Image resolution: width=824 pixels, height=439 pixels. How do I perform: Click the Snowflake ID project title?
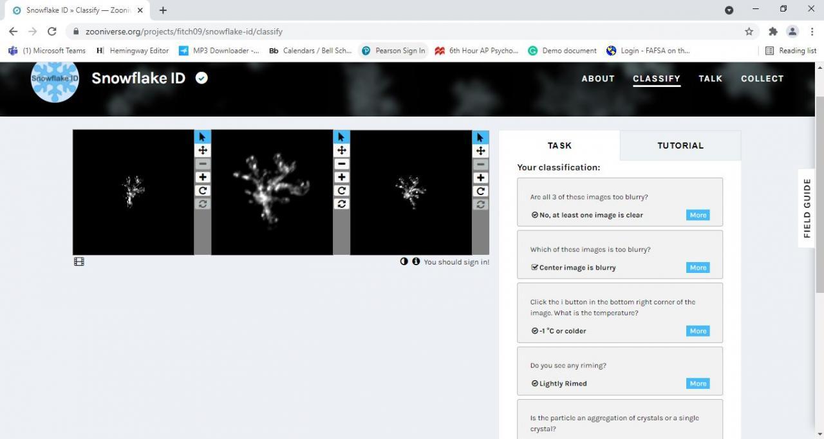click(x=138, y=78)
